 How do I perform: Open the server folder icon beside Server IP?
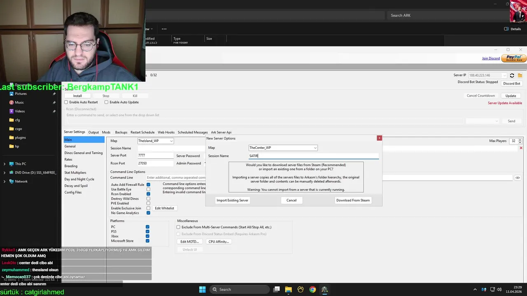click(x=520, y=75)
